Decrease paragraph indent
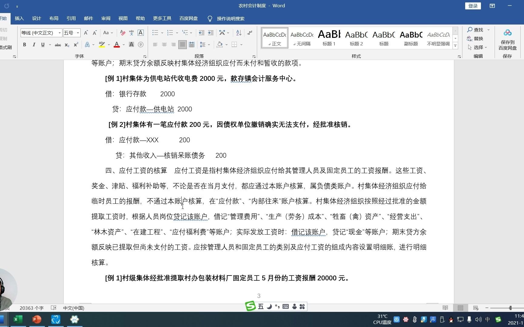This screenshot has width=524, height=327. [202, 33]
